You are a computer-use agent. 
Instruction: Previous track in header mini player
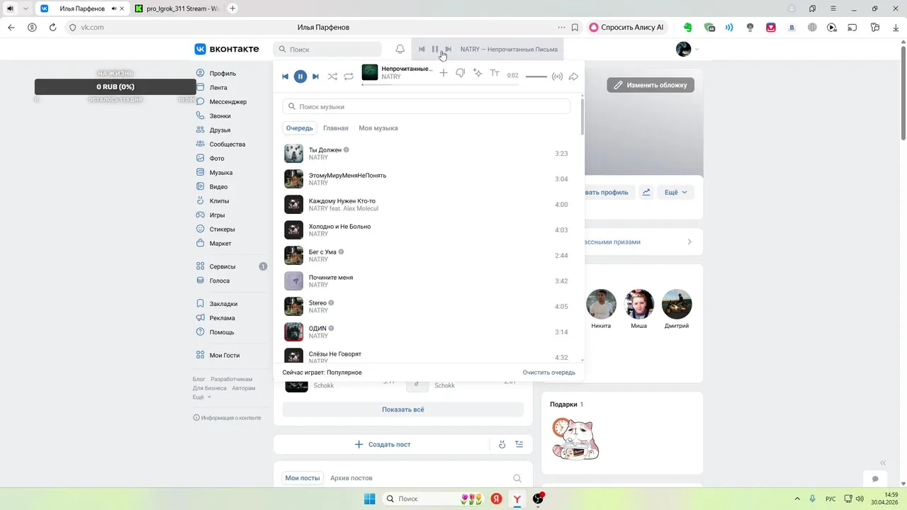[x=422, y=50]
